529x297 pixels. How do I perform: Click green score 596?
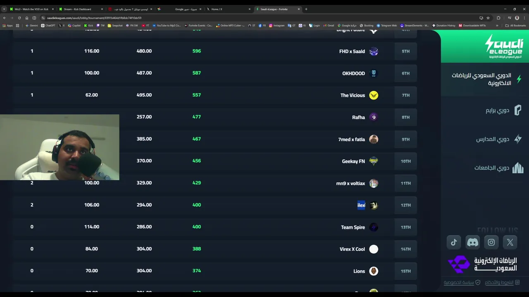[x=196, y=51]
